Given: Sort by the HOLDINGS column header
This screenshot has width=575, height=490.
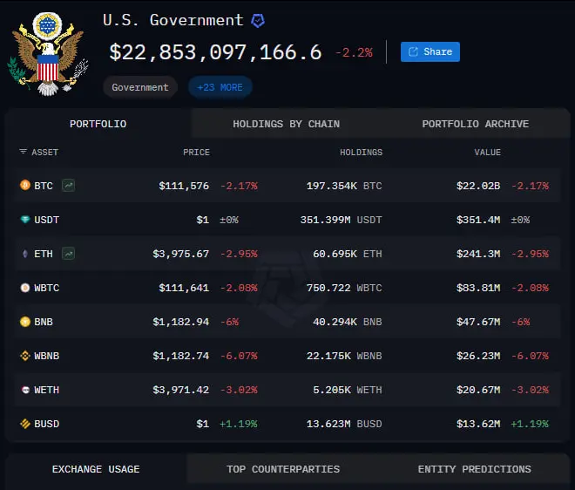Looking at the screenshot, I should tap(362, 153).
